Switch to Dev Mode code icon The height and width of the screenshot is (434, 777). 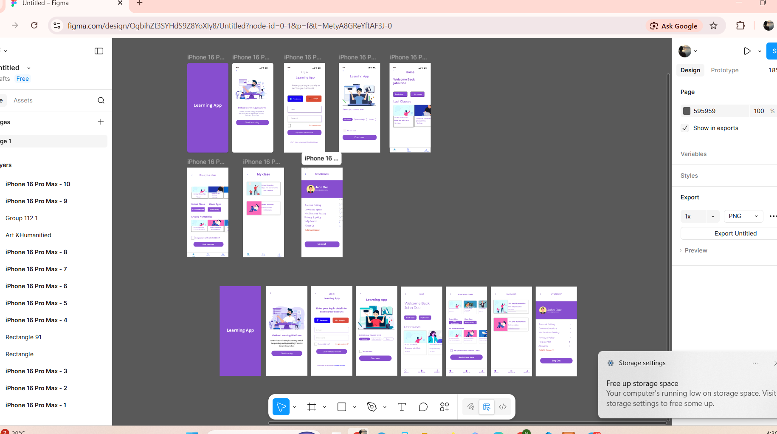point(503,407)
